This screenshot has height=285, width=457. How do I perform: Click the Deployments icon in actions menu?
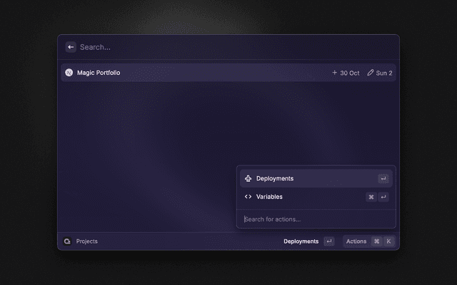coord(248,179)
